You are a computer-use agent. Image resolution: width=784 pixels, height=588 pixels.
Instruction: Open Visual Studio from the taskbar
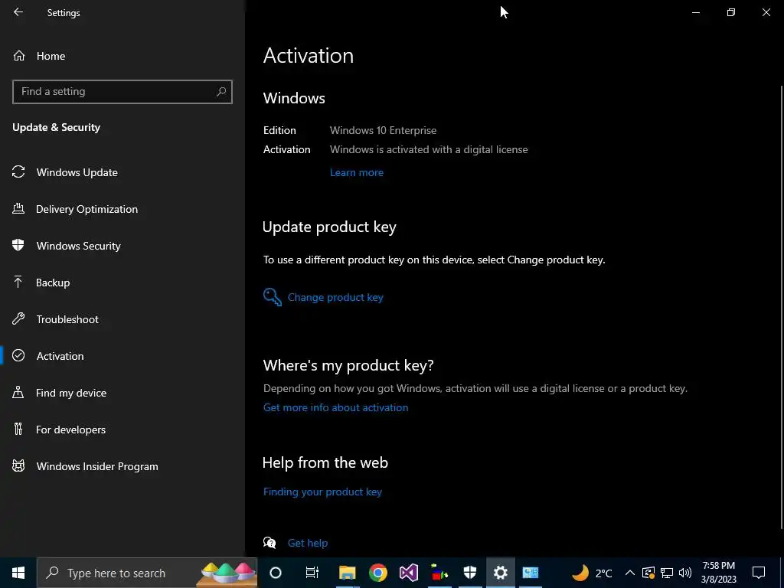409,573
